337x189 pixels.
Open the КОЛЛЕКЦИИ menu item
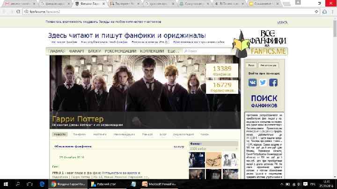(x=152, y=51)
